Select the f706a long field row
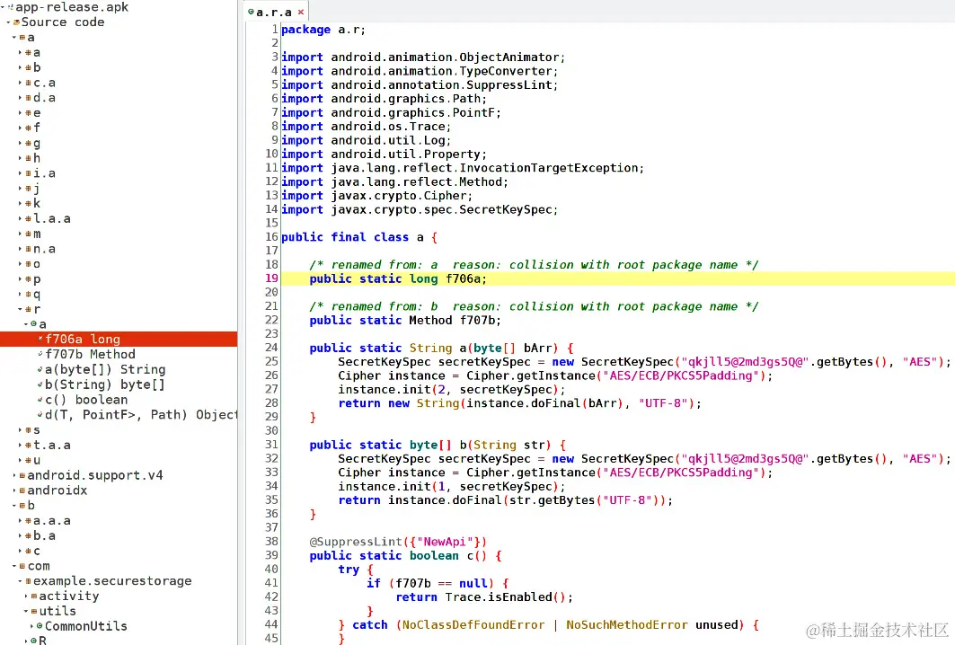 (119, 340)
